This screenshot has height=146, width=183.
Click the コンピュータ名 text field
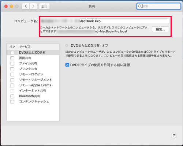105,21
